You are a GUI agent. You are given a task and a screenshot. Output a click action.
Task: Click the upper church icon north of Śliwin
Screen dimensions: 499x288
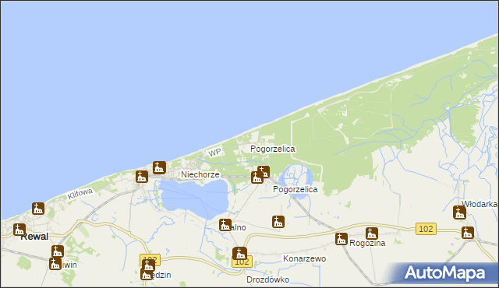58,251
